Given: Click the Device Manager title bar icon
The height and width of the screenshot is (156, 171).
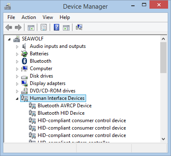Looking at the screenshot, I should click(x=7, y=7).
